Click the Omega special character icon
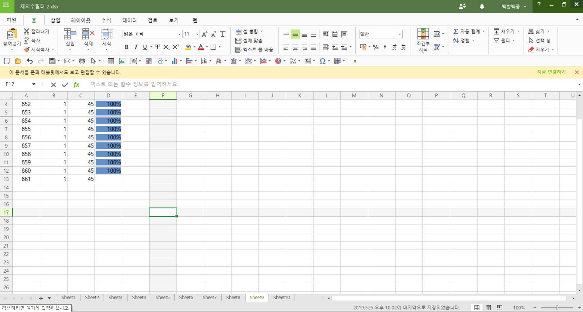The width and height of the screenshot is (583, 312). tap(322, 61)
